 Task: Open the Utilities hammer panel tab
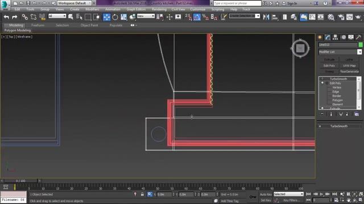pyautogui.click(x=358, y=37)
